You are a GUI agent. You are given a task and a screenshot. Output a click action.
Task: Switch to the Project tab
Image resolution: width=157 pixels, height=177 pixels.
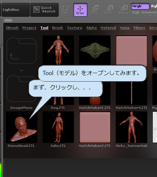point(29,28)
